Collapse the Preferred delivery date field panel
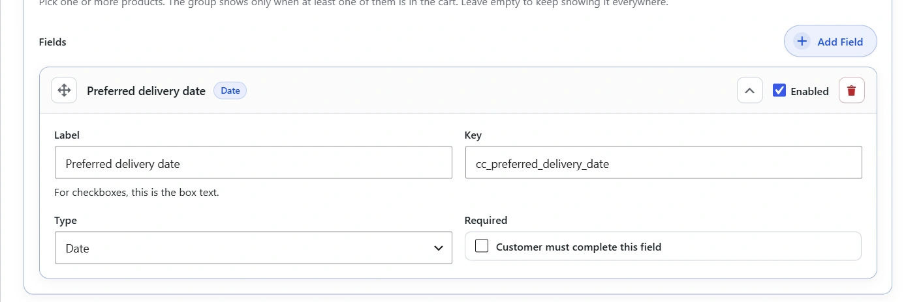The height and width of the screenshot is (302, 906). (750, 90)
